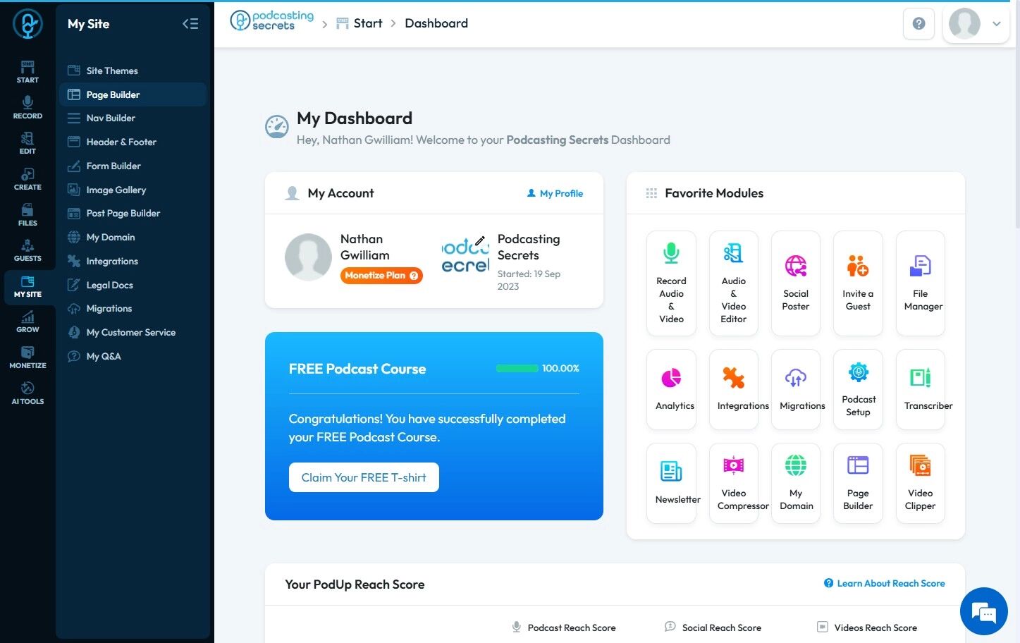Screen dimensions: 1020x643
Task: Open the Podcast Setup module
Action: click(x=858, y=389)
